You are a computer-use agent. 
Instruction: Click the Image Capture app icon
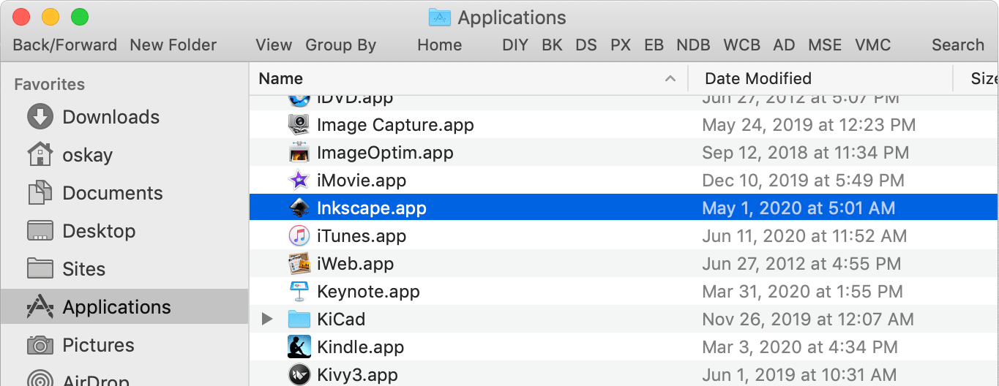[299, 125]
